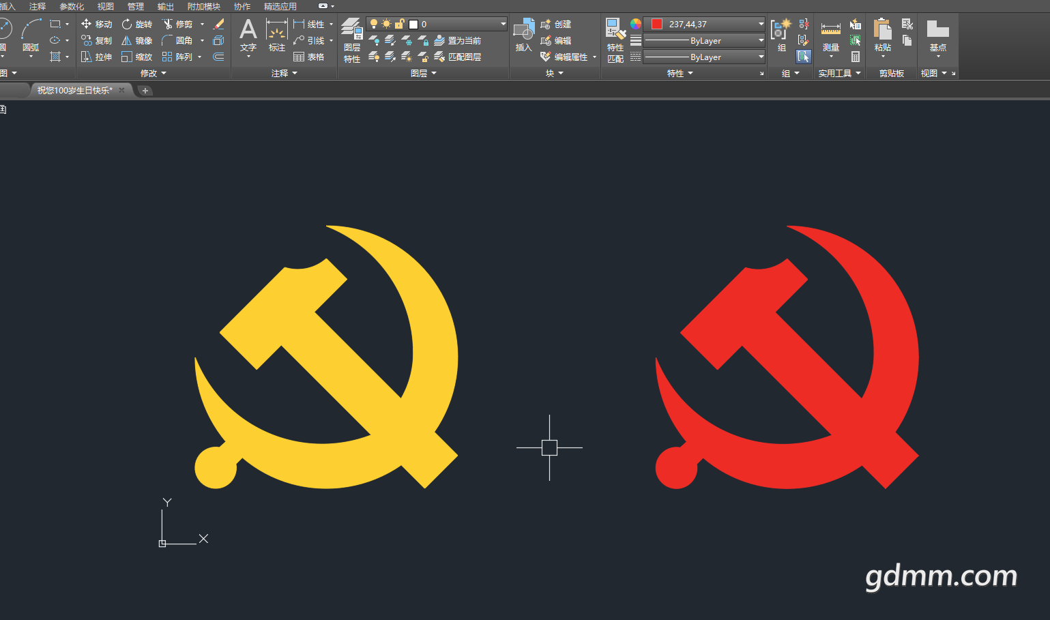Viewport: 1050px width, 620px height.
Task: Toggle layer on/off lightbulb in layer dropdown
Action: [374, 24]
